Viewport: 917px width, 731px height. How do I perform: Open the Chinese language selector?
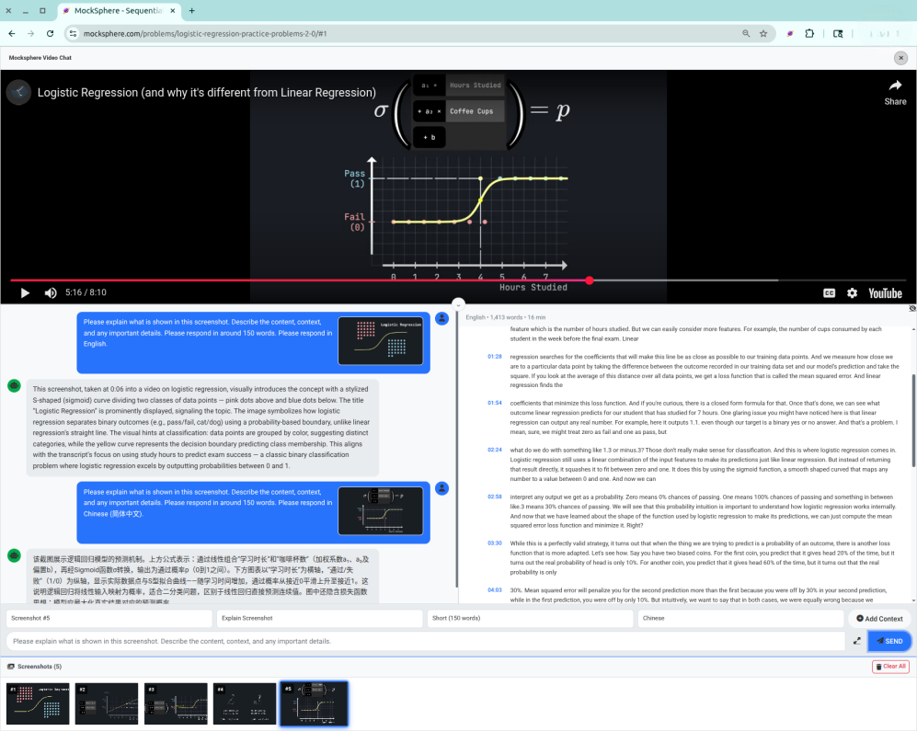click(740, 618)
